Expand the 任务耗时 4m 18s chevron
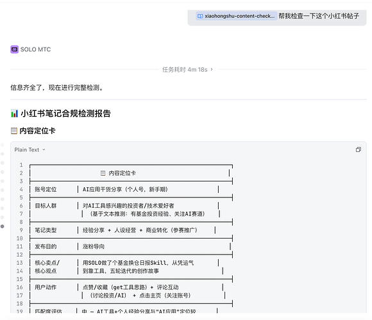This screenshot has height=320, width=372. [x=212, y=69]
